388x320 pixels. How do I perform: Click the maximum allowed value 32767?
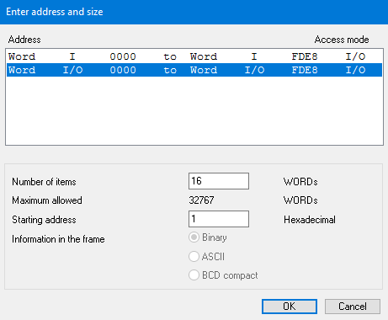[201, 200]
